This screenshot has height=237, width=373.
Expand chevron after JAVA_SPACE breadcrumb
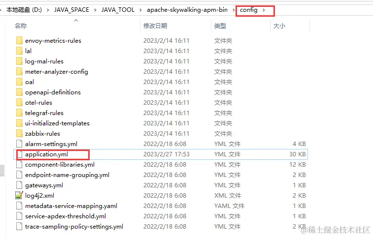pos(95,10)
